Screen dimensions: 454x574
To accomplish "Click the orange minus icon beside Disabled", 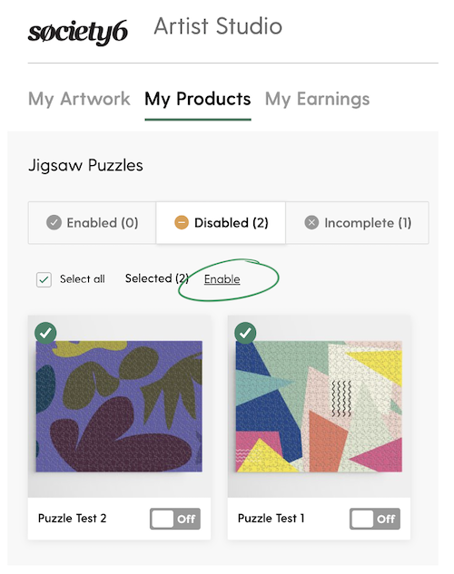I will pyautogui.click(x=181, y=222).
